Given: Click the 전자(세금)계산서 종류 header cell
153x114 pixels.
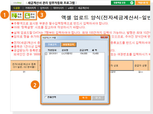Looking at the screenshot, I should pyautogui.click(x=24, y=65).
